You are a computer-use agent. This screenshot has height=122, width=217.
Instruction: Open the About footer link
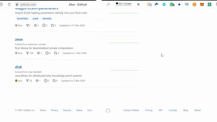(197, 110)
